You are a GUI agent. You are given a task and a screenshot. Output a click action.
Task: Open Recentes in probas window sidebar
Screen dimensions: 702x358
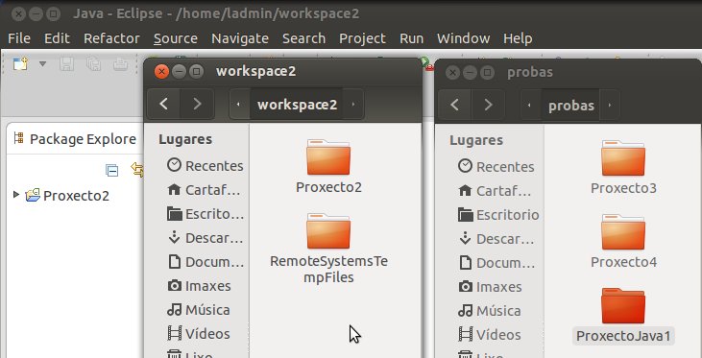tap(496, 166)
